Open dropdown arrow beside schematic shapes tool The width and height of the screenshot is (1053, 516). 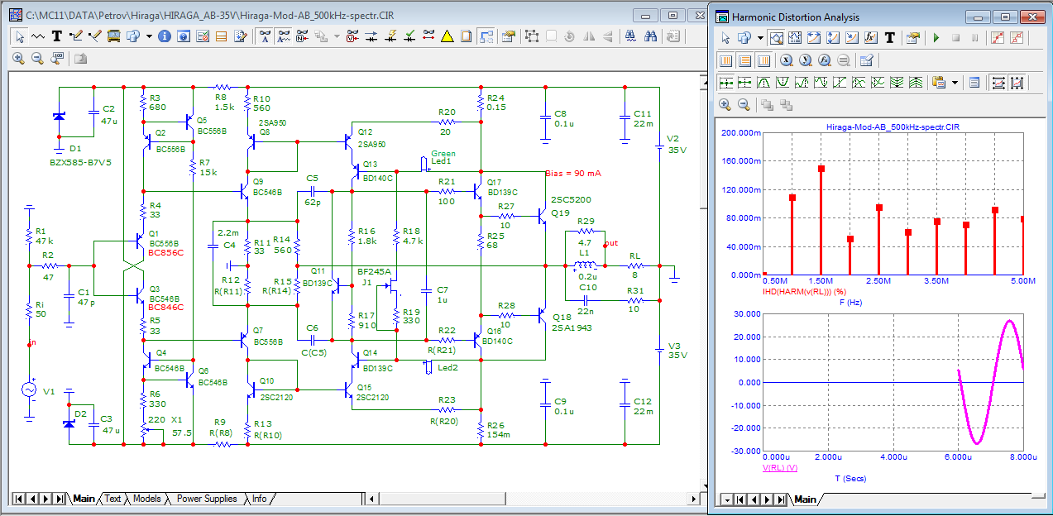pyautogui.click(x=149, y=36)
